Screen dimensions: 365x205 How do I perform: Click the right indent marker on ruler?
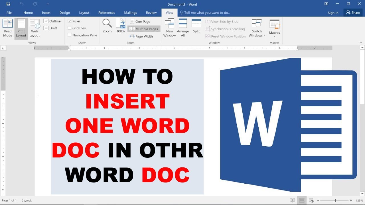pos(297,49)
